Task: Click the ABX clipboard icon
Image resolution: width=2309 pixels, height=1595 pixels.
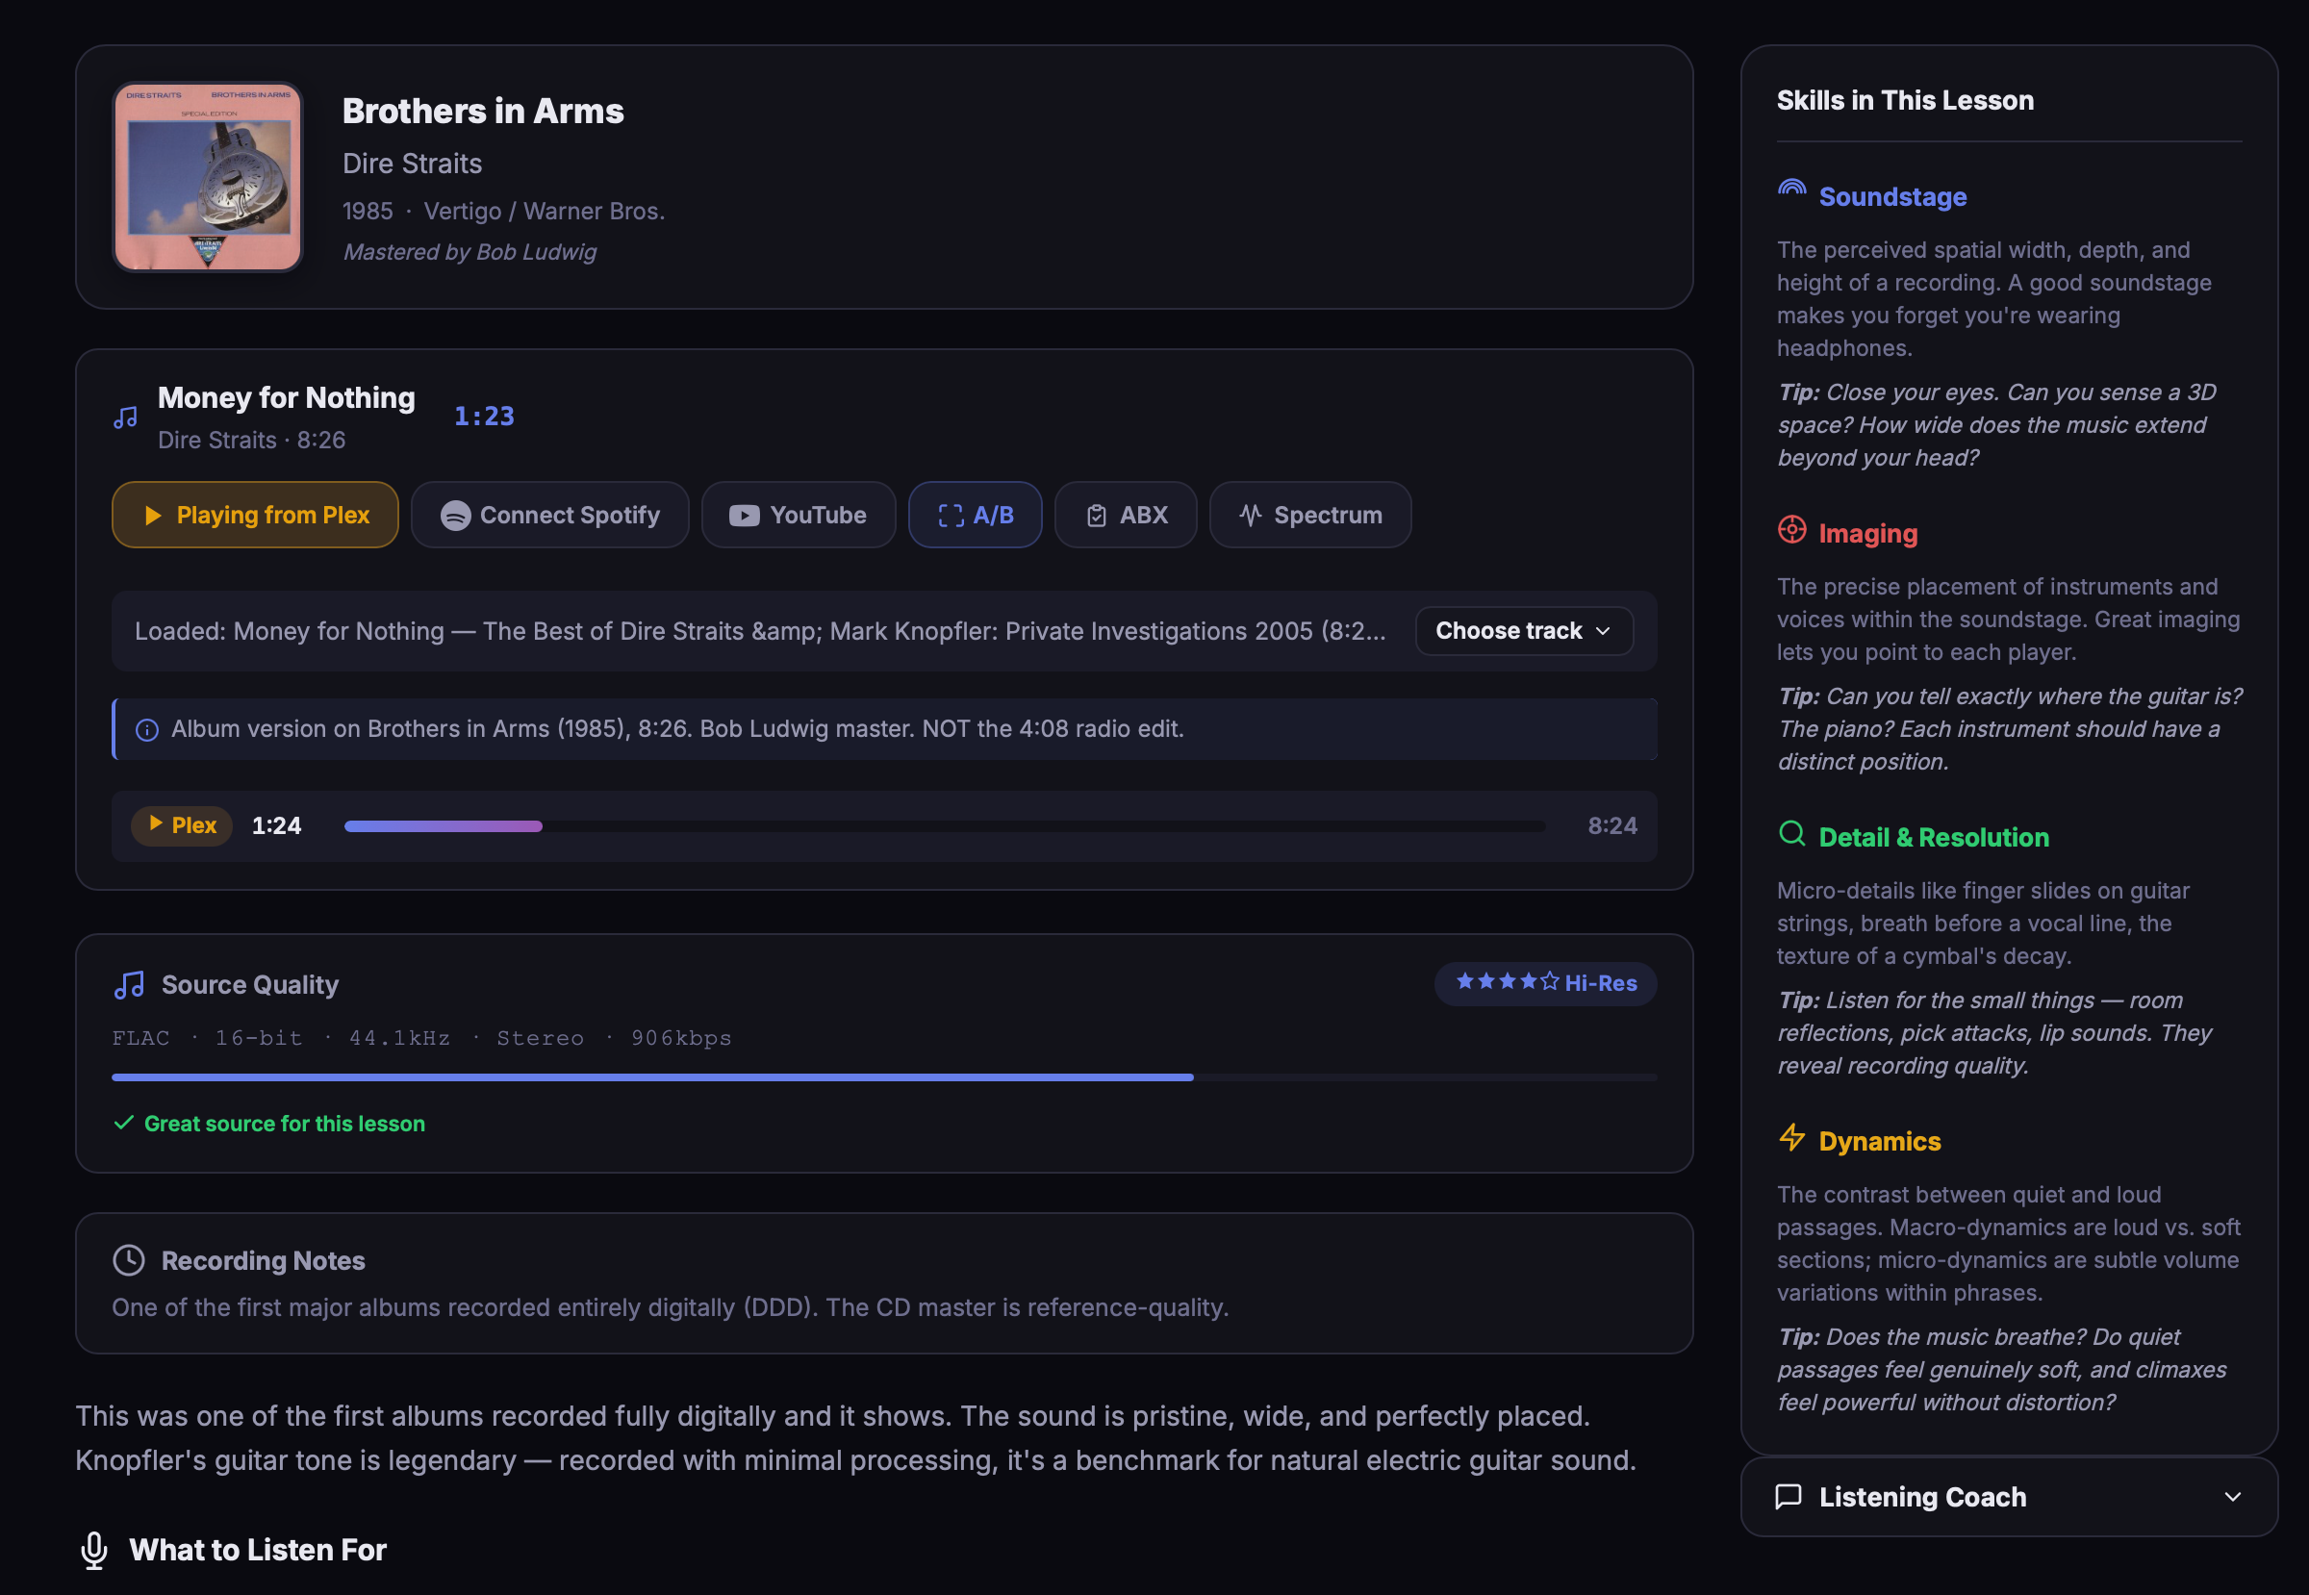Action: tap(1097, 516)
